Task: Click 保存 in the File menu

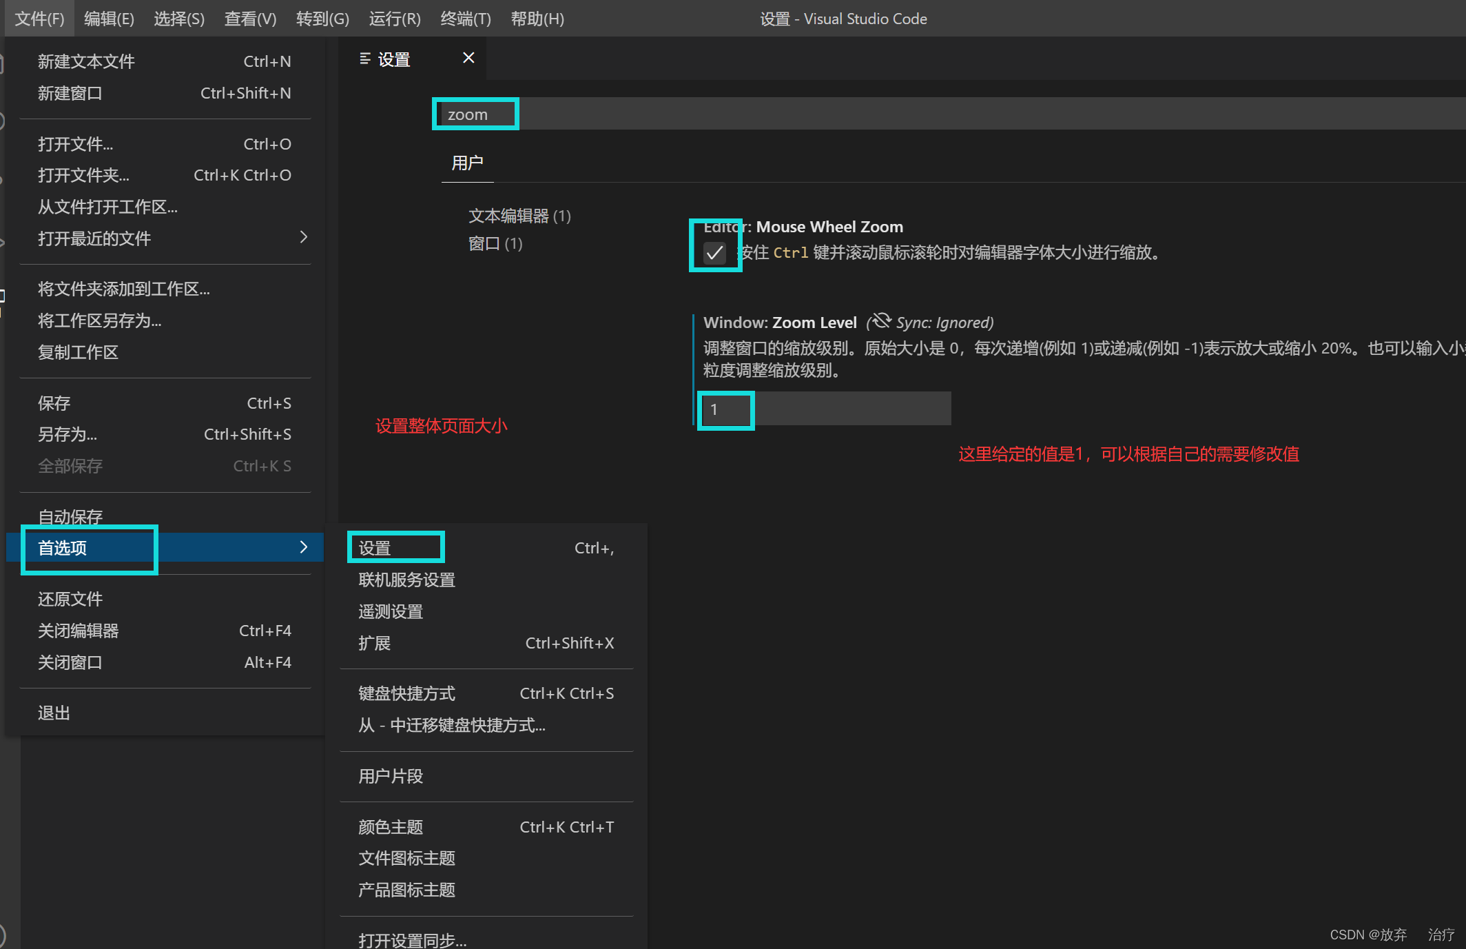Action: pos(53,402)
